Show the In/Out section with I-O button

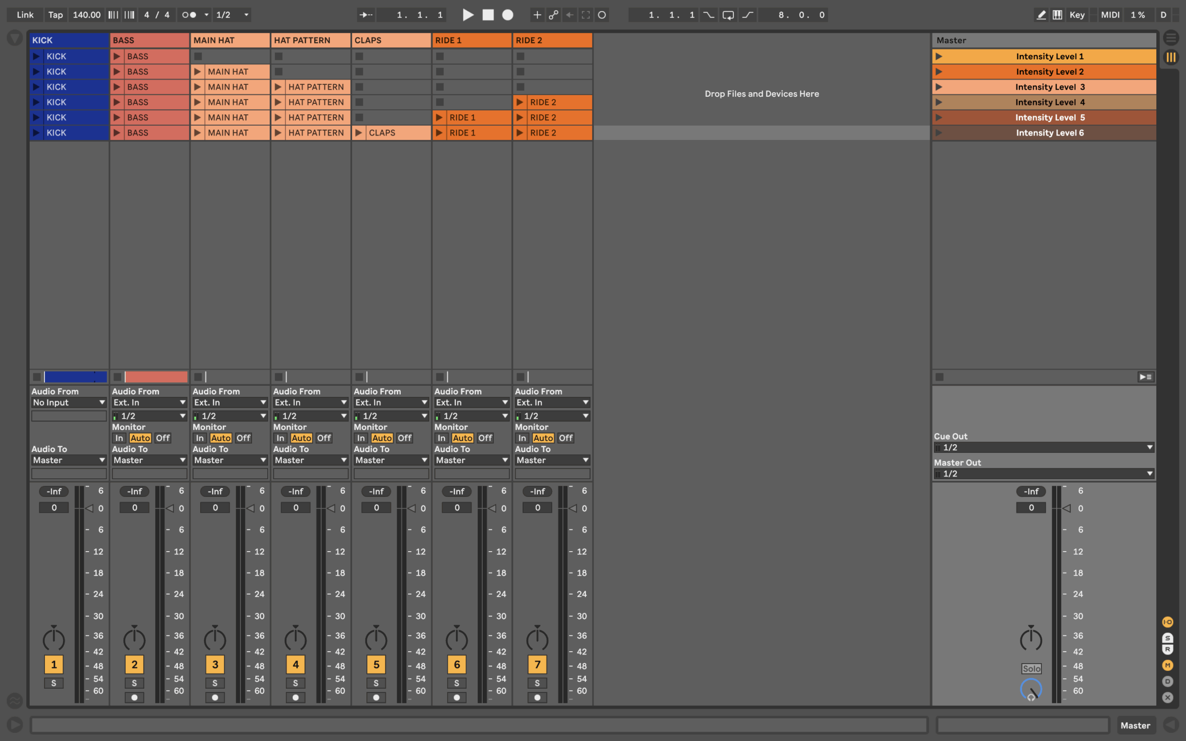tap(1167, 622)
